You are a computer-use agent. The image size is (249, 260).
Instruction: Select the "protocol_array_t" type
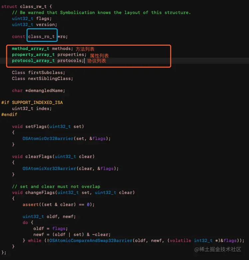pos(33,61)
